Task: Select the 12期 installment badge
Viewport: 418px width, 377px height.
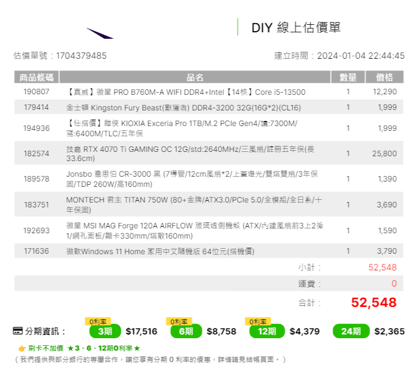Action: [x=267, y=331]
